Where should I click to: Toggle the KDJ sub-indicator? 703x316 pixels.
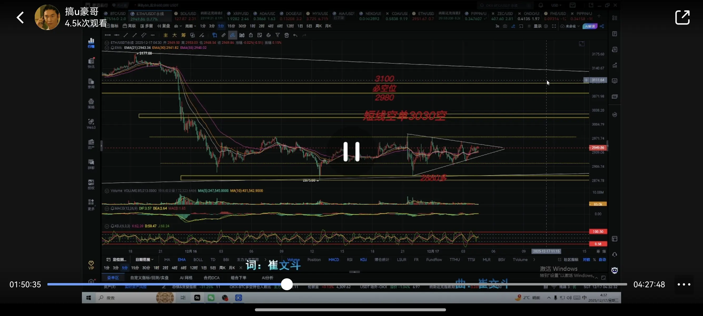tap(363, 259)
